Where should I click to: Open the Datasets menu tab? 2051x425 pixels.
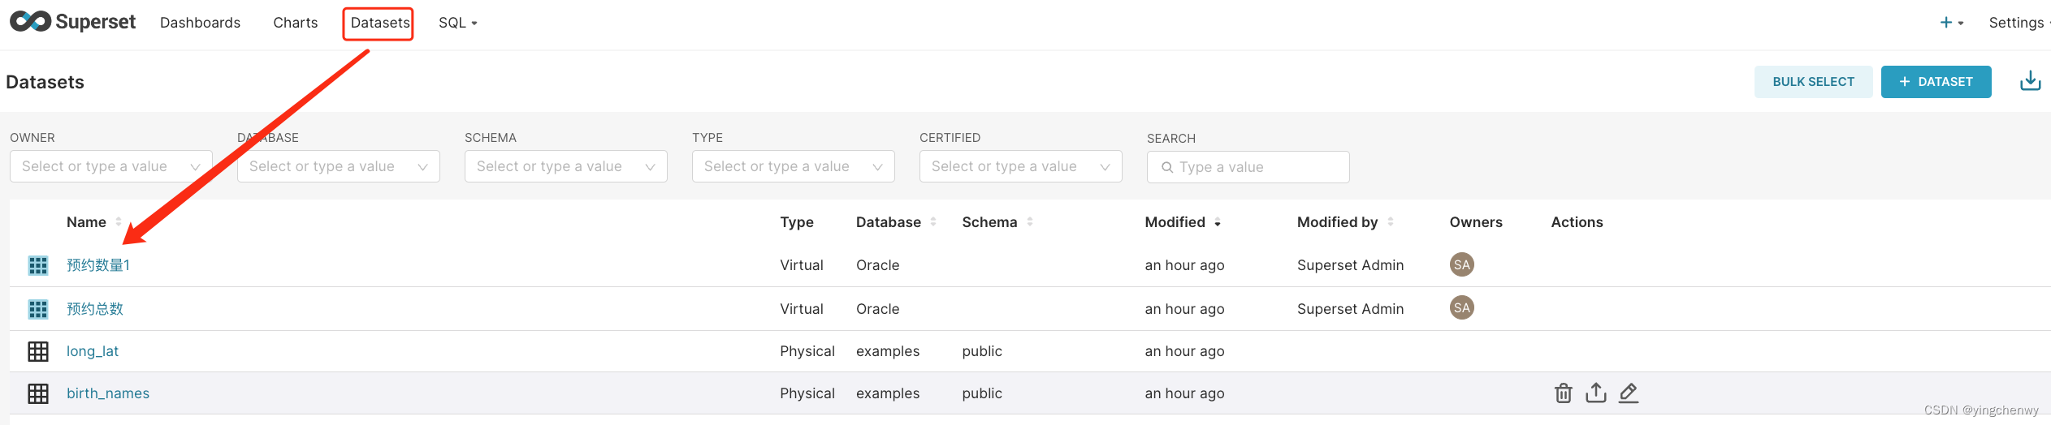coord(379,23)
